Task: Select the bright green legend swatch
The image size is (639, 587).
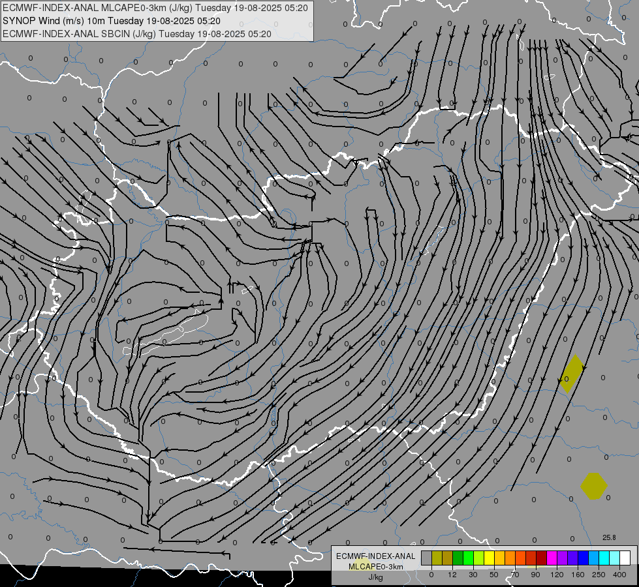Action: pyautogui.click(x=468, y=558)
